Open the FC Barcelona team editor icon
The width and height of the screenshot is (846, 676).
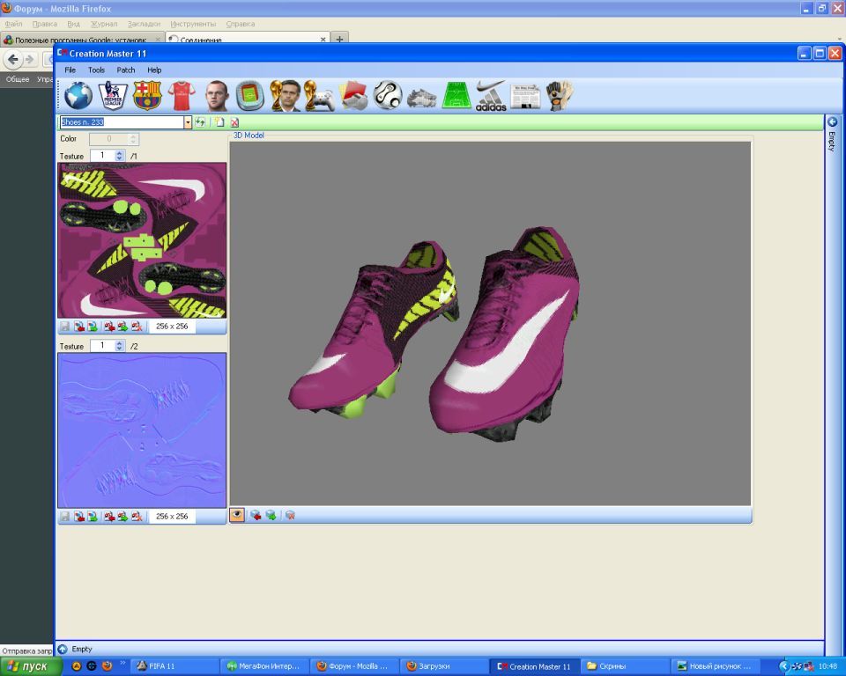pyautogui.click(x=147, y=96)
